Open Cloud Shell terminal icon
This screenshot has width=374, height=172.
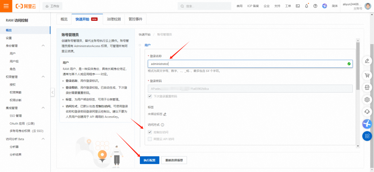click(298, 6)
